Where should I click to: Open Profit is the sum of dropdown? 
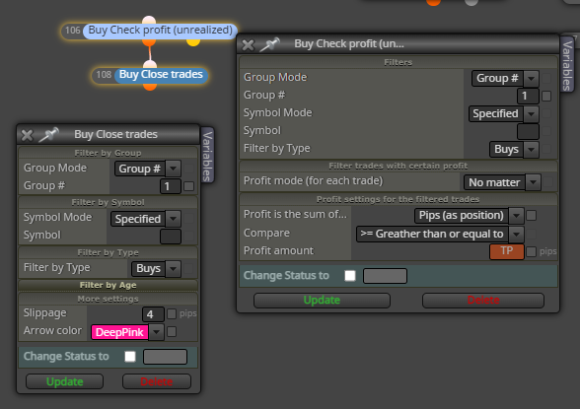coord(470,216)
